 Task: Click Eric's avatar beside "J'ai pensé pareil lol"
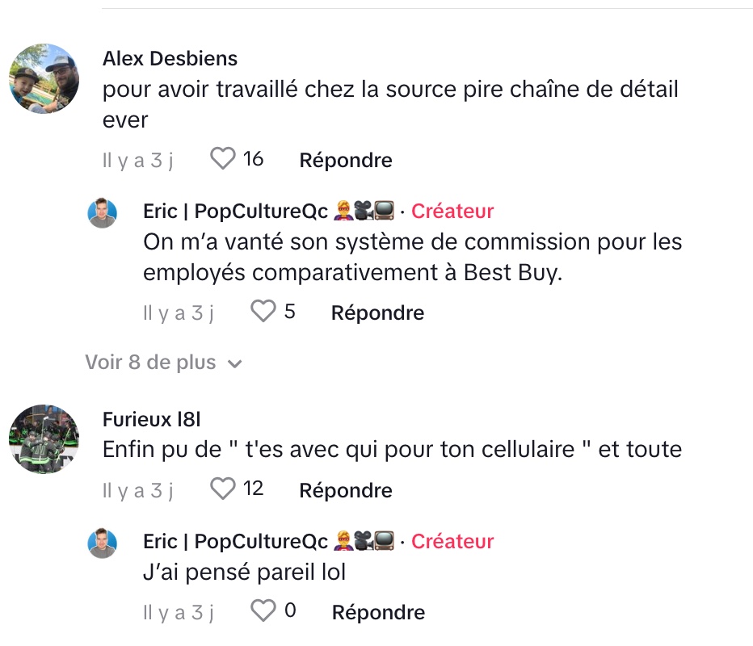103,543
